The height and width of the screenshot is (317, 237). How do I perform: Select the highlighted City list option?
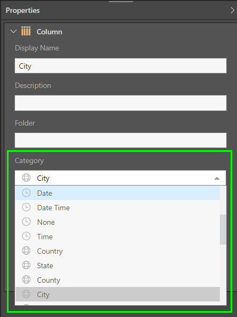(x=117, y=294)
